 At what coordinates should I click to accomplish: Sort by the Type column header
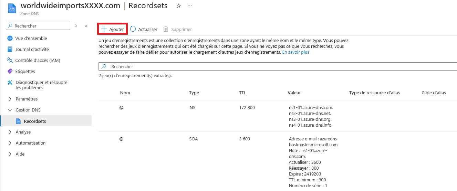tap(194, 93)
